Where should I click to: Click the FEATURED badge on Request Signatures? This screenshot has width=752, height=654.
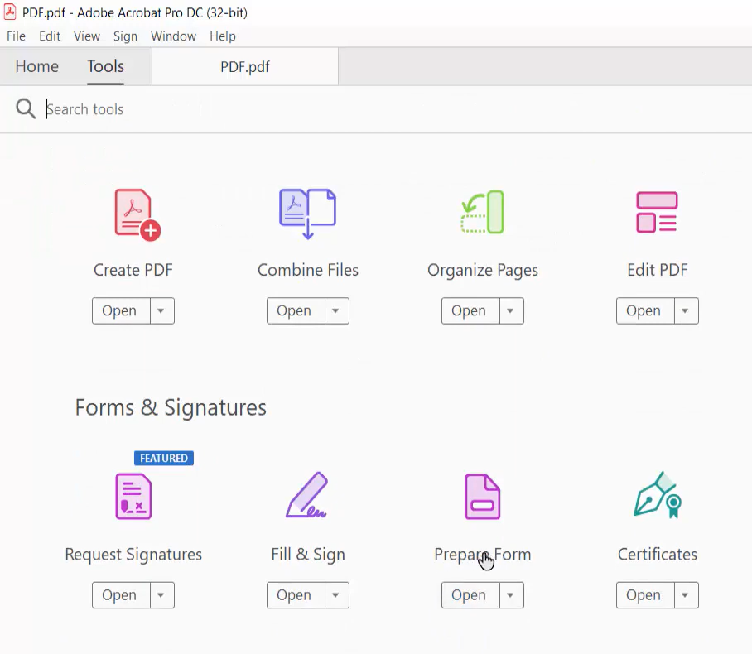(x=164, y=459)
